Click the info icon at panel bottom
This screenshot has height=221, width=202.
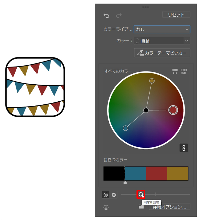[x=106, y=207]
